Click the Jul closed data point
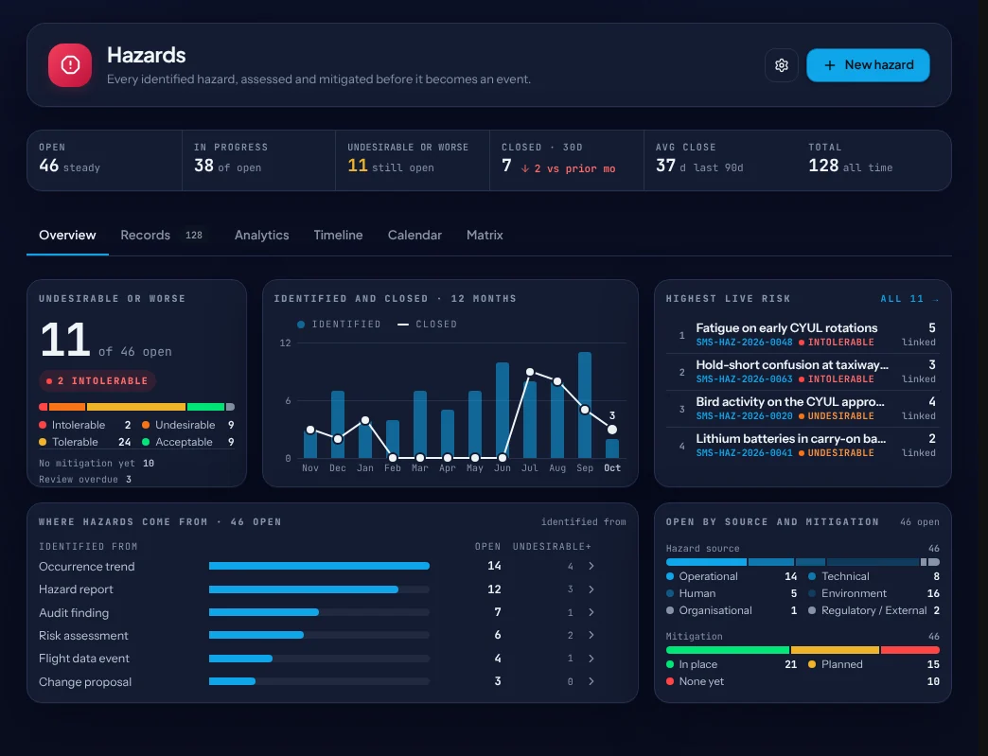 pos(530,373)
